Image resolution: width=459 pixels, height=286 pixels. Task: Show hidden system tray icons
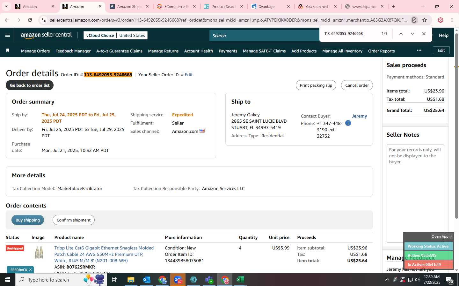click(387, 280)
